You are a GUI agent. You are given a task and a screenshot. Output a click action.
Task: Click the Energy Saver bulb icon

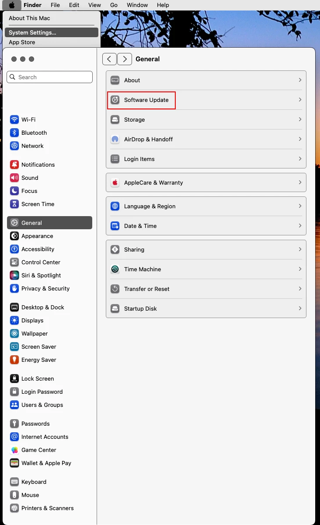tap(14, 360)
